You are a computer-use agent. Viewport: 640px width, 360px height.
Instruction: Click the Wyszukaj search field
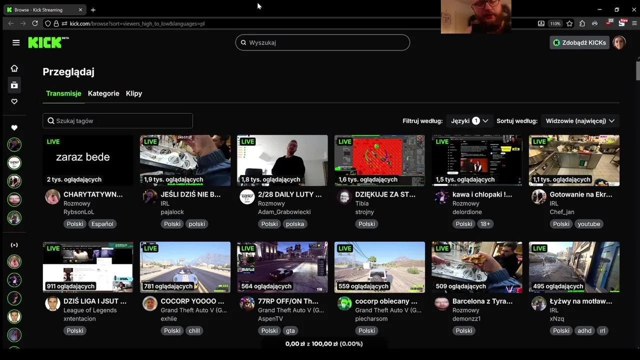[322, 42]
